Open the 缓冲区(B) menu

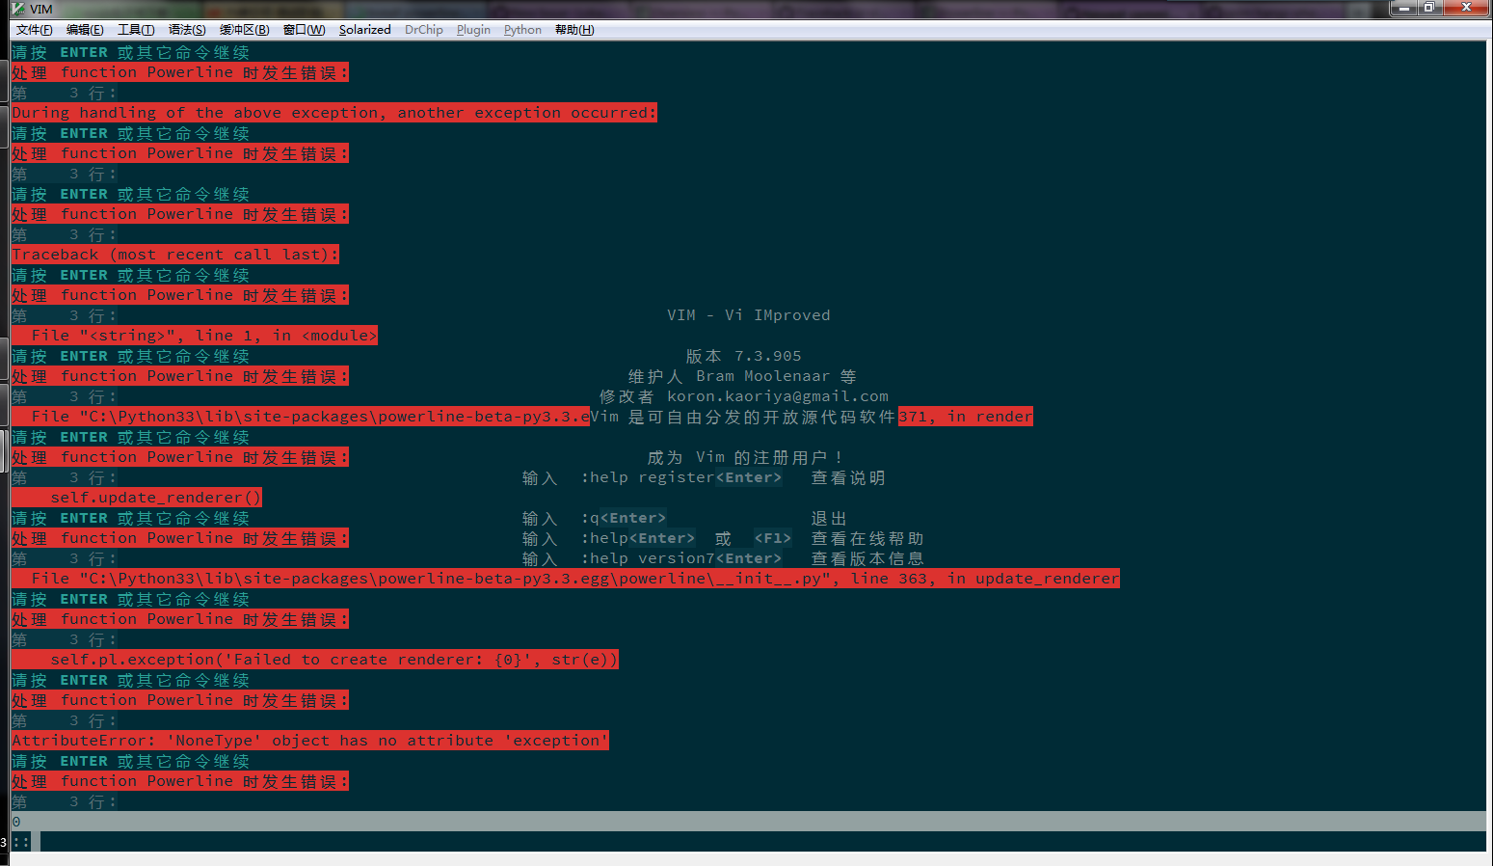point(245,30)
